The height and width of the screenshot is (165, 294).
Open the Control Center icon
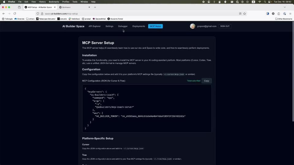tap(269, 2)
